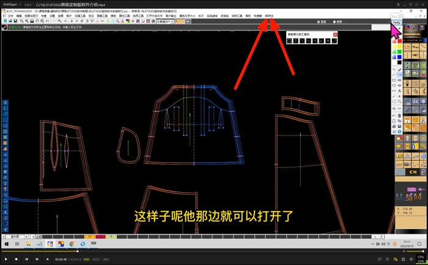This screenshot has width=428, height=265.
Task: Select the arrow line tool in annotation panel
Action: coord(399,75)
